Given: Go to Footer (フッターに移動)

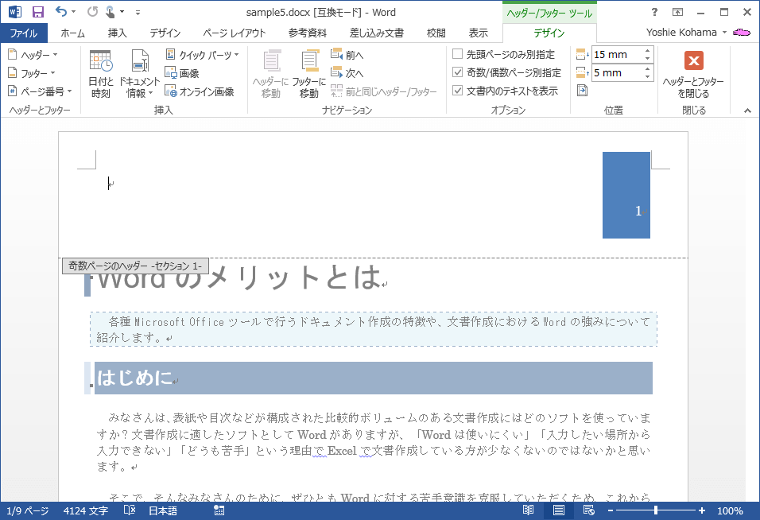Looking at the screenshot, I should [308, 74].
